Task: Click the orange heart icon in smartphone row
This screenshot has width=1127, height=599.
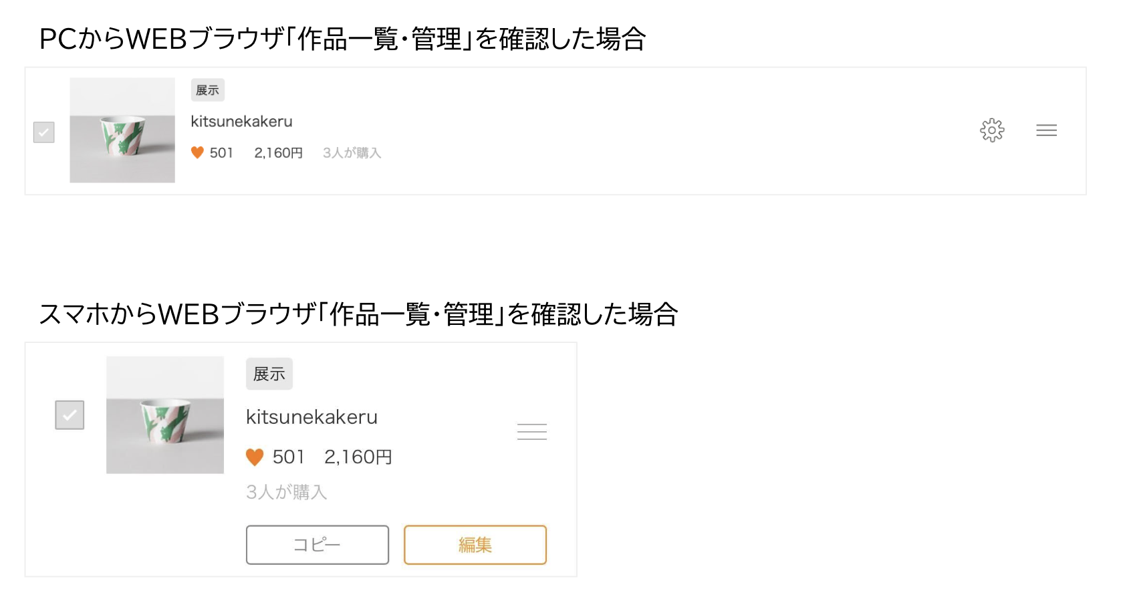Action: coord(255,457)
